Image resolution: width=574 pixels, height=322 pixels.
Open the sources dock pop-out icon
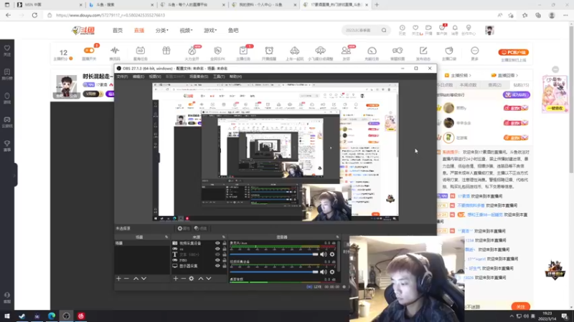coord(224,237)
